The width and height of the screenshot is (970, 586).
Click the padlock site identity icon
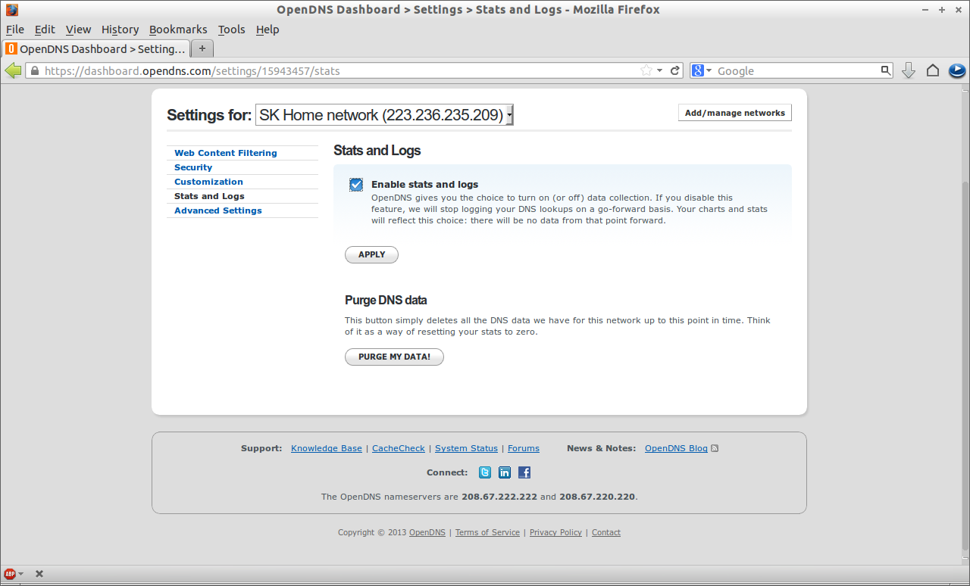tap(35, 71)
